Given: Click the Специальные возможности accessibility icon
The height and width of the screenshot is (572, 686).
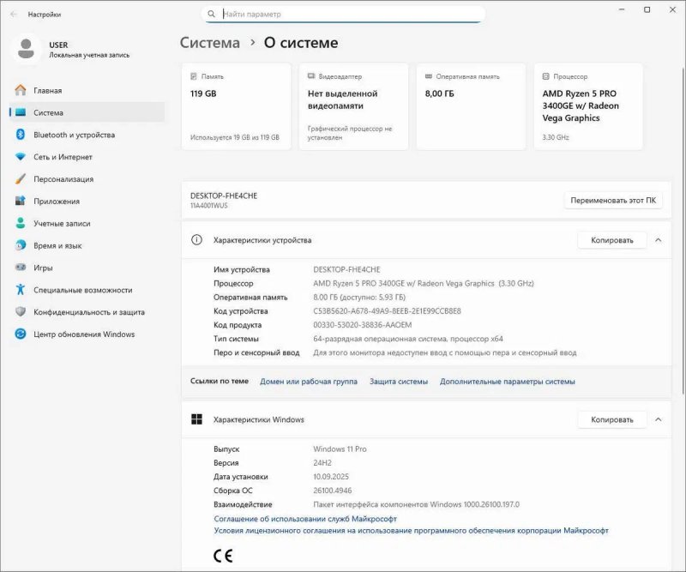Looking at the screenshot, I should tap(21, 289).
